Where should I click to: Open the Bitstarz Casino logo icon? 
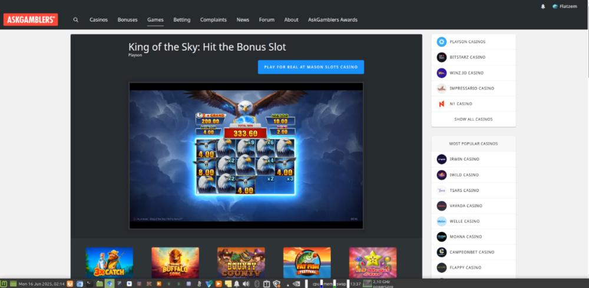tap(442, 57)
